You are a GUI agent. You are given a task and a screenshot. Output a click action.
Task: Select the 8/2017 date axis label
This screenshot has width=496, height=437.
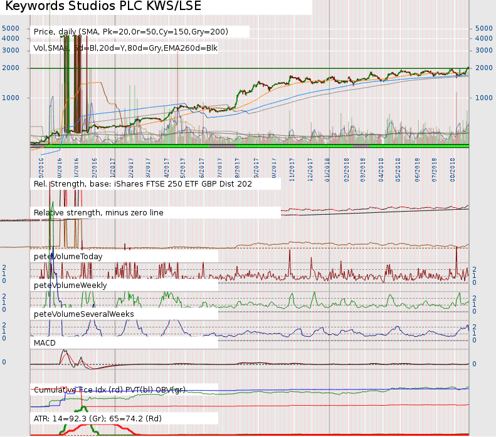pyautogui.click(x=238, y=168)
